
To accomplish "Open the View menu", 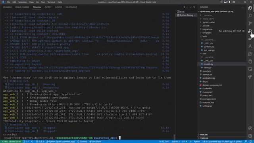I will 31,2.
